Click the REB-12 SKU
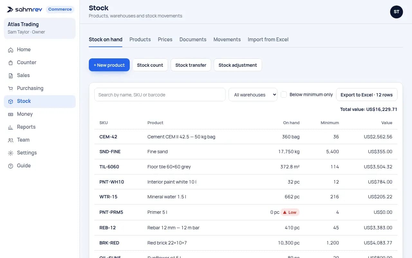 [108, 228]
